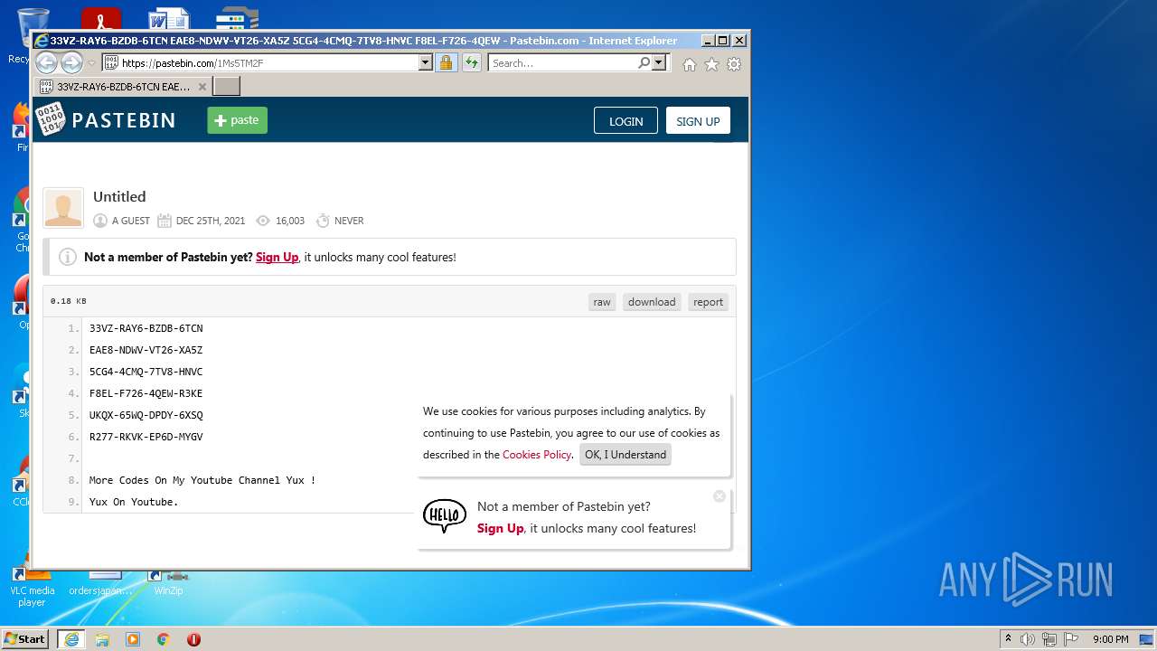Click the HELLO speech bubble icon
The width and height of the screenshot is (1157, 651).
pyautogui.click(x=445, y=516)
